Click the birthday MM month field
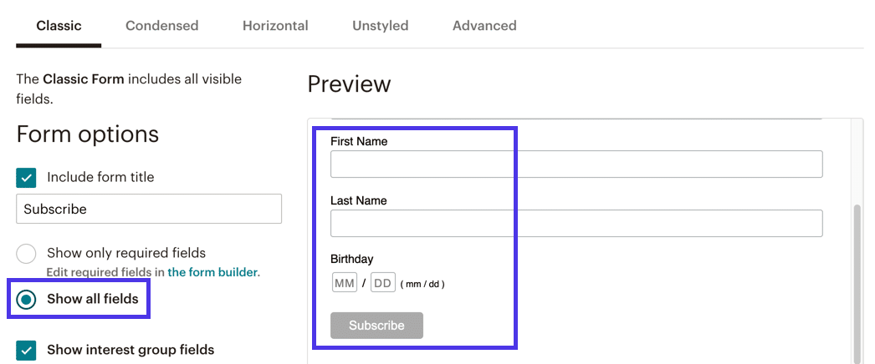875x364 pixels. point(345,283)
